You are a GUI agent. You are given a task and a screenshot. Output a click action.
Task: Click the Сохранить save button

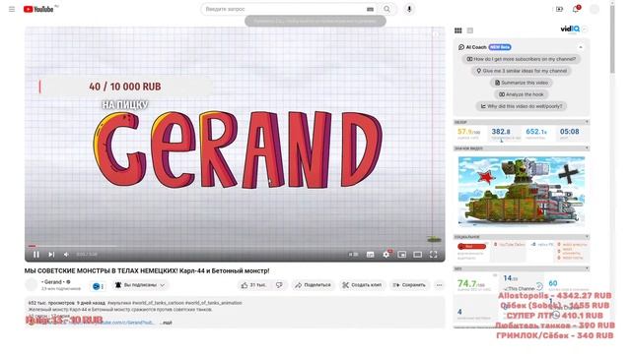pos(409,285)
